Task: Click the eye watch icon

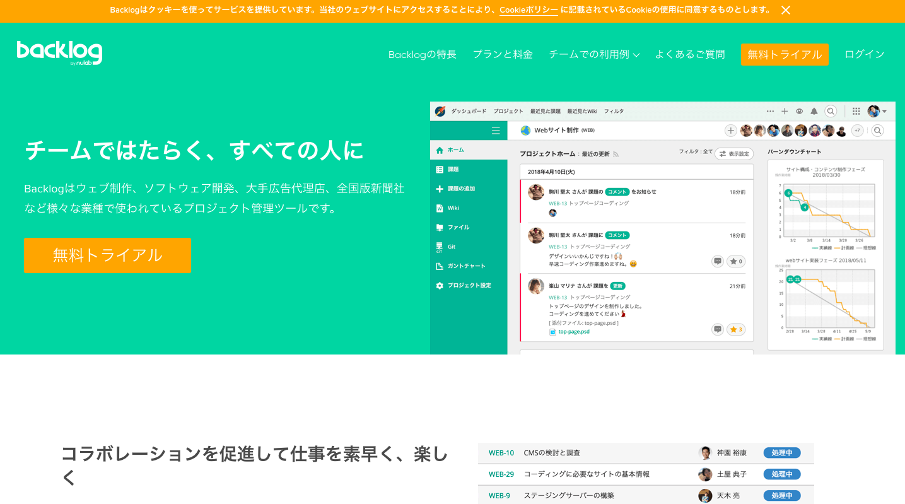Action: [799, 111]
